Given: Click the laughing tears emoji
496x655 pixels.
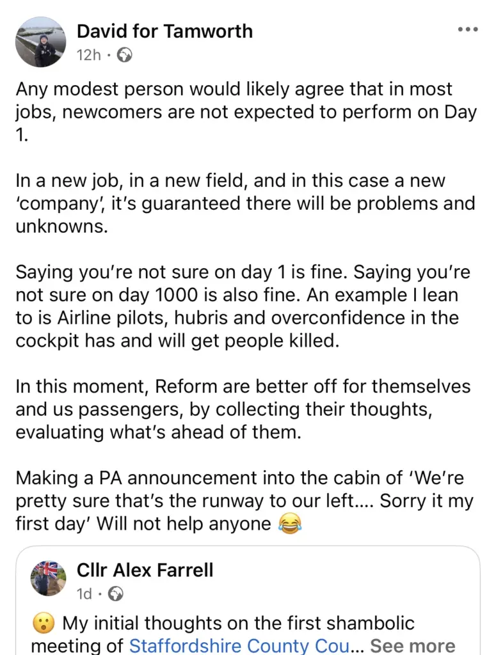Looking at the screenshot, I should (289, 524).
